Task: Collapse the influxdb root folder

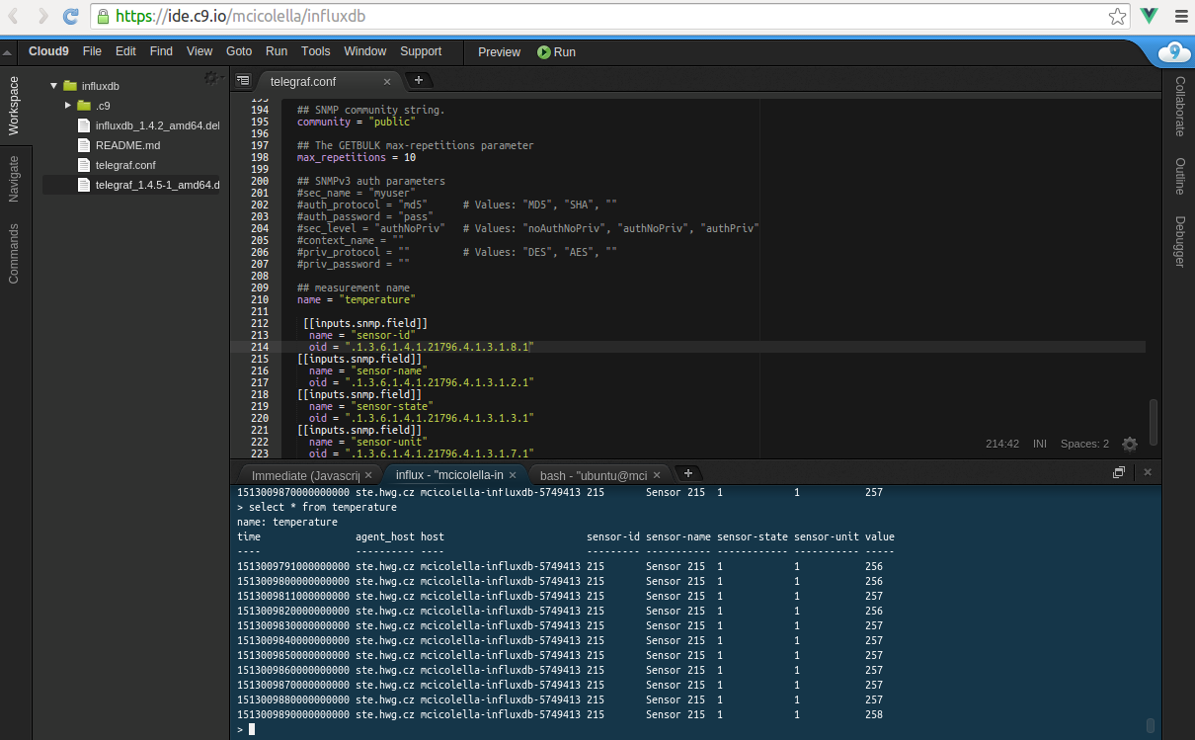Action: tap(53, 86)
